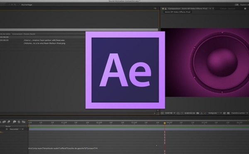Take a snapshot with the camera icon
Screen dimensions: 249x154
pos(198,113)
